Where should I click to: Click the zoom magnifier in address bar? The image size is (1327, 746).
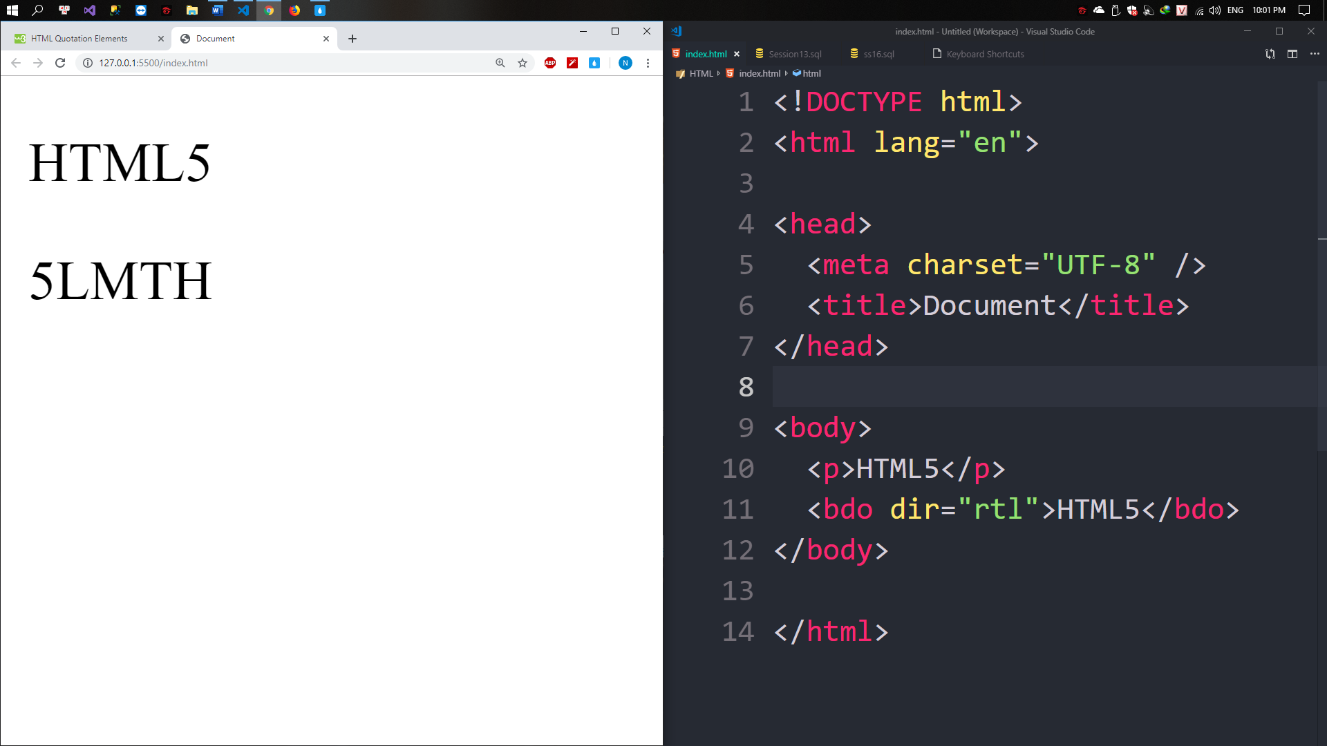coord(500,63)
